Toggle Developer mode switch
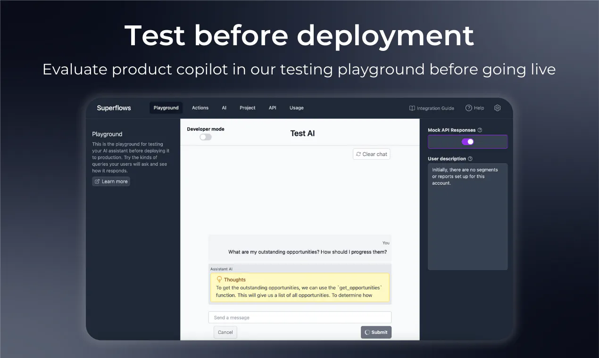Screen dimensions: 599x358 coord(206,137)
